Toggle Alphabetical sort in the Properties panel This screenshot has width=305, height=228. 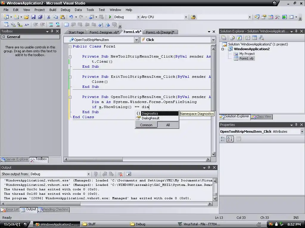[230, 139]
